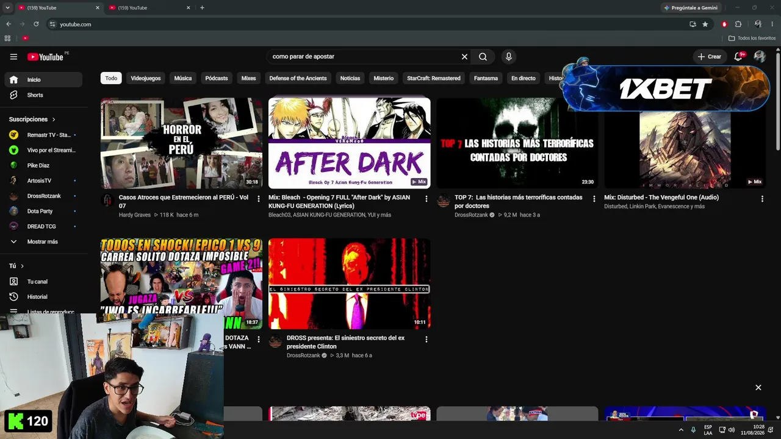Open the YouTube guide hamburger menu
This screenshot has width=781, height=439.
(x=13, y=57)
